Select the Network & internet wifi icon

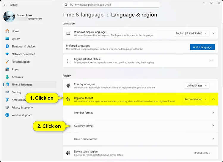[7, 54]
